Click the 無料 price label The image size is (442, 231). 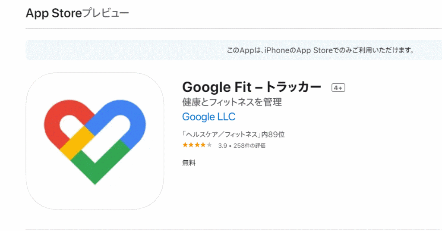pyautogui.click(x=189, y=162)
